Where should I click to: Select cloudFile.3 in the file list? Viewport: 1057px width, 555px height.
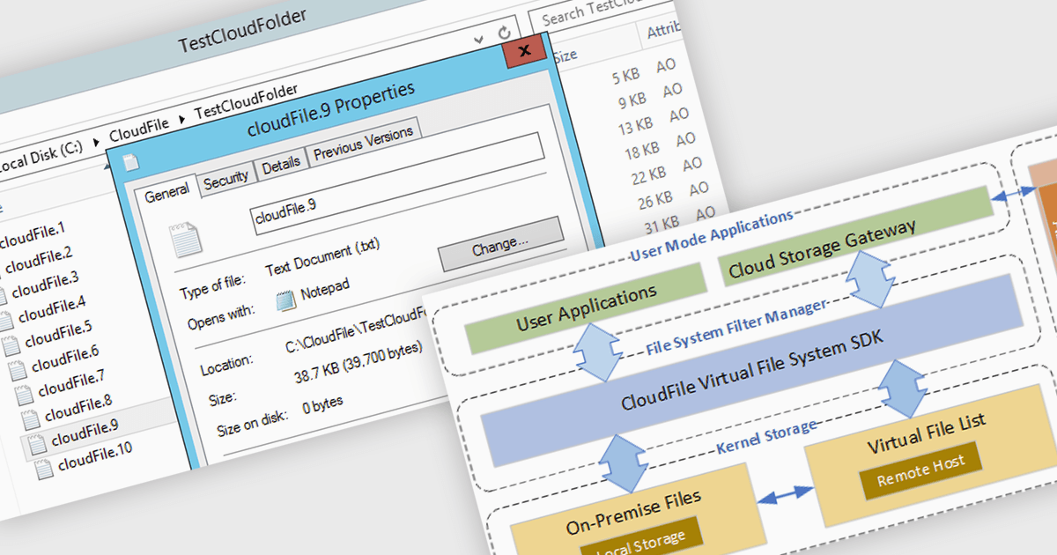coord(45,285)
